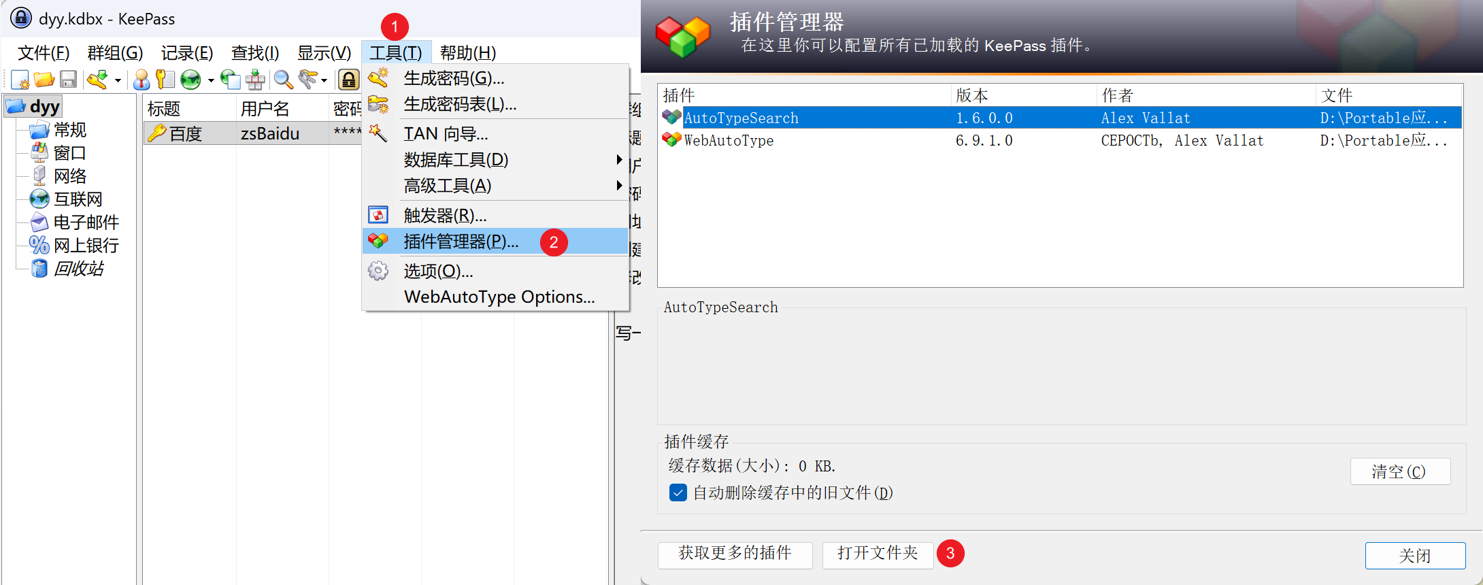
Task: Click the 作者 column header
Action: click(x=1205, y=95)
